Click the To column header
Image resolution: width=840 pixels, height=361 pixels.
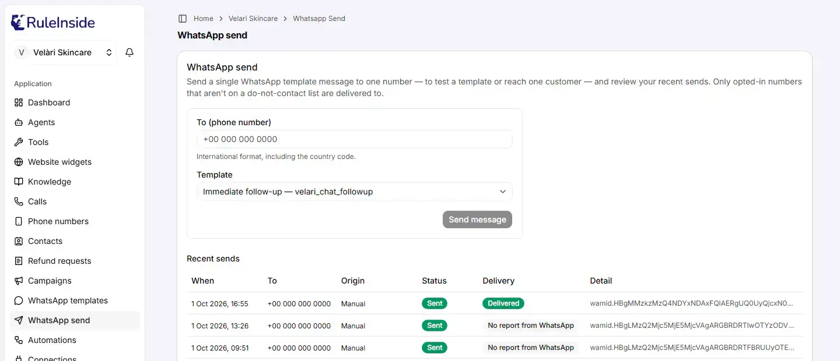[272, 281]
